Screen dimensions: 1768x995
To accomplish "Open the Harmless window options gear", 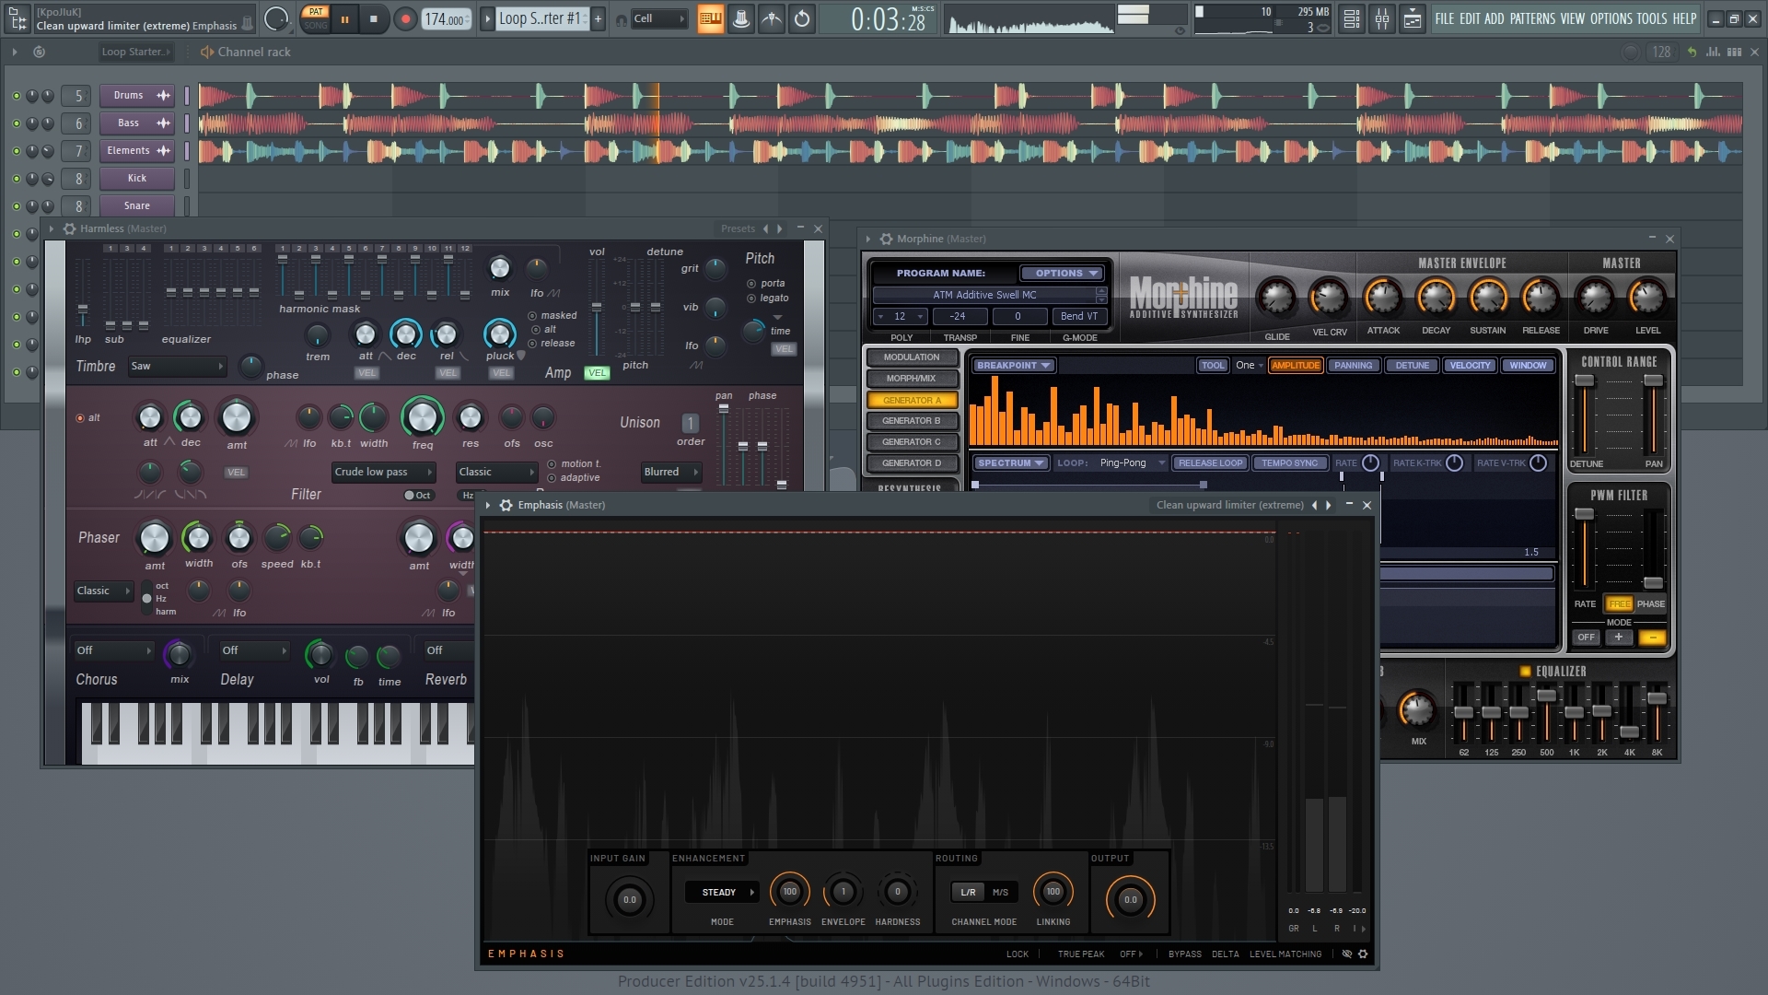I will tap(69, 228).
